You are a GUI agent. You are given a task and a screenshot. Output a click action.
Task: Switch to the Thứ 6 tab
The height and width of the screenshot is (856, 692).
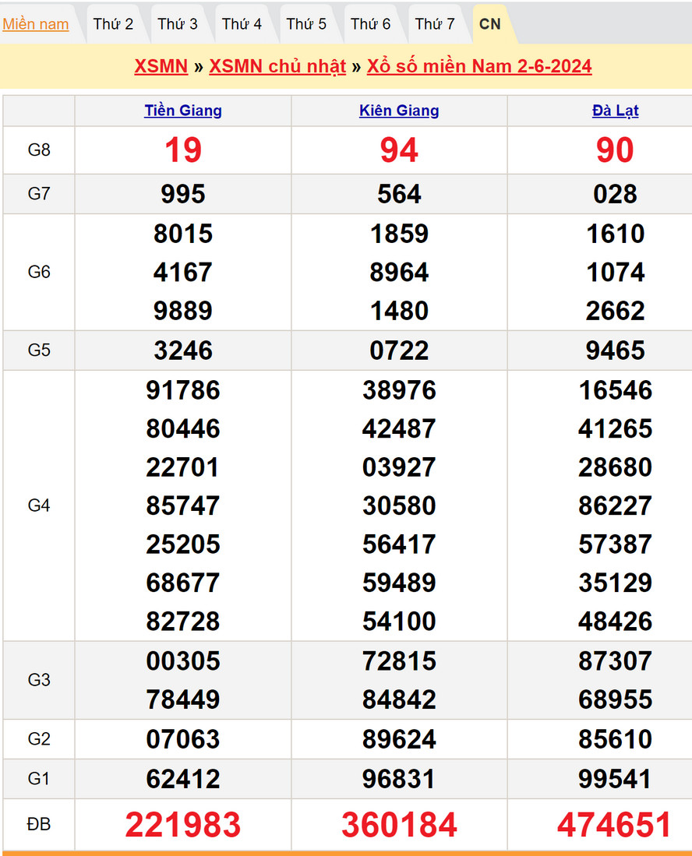(370, 24)
